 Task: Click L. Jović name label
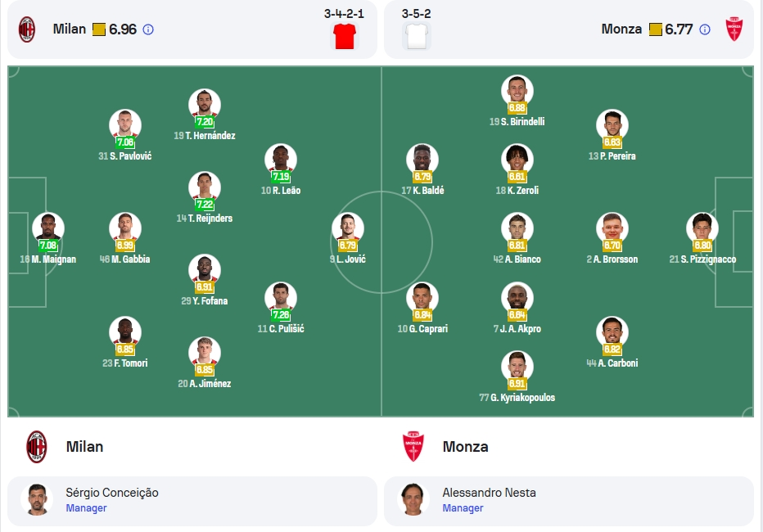click(347, 259)
